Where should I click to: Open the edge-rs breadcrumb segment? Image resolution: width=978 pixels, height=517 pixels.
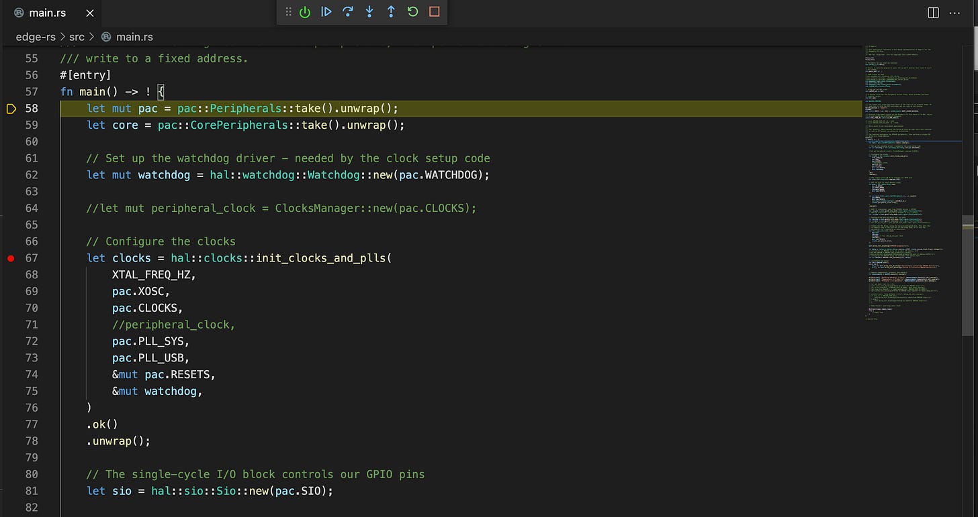click(36, 36)
